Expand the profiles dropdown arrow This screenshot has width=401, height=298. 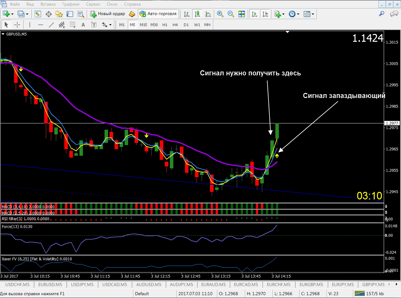(x=27, y=14)
